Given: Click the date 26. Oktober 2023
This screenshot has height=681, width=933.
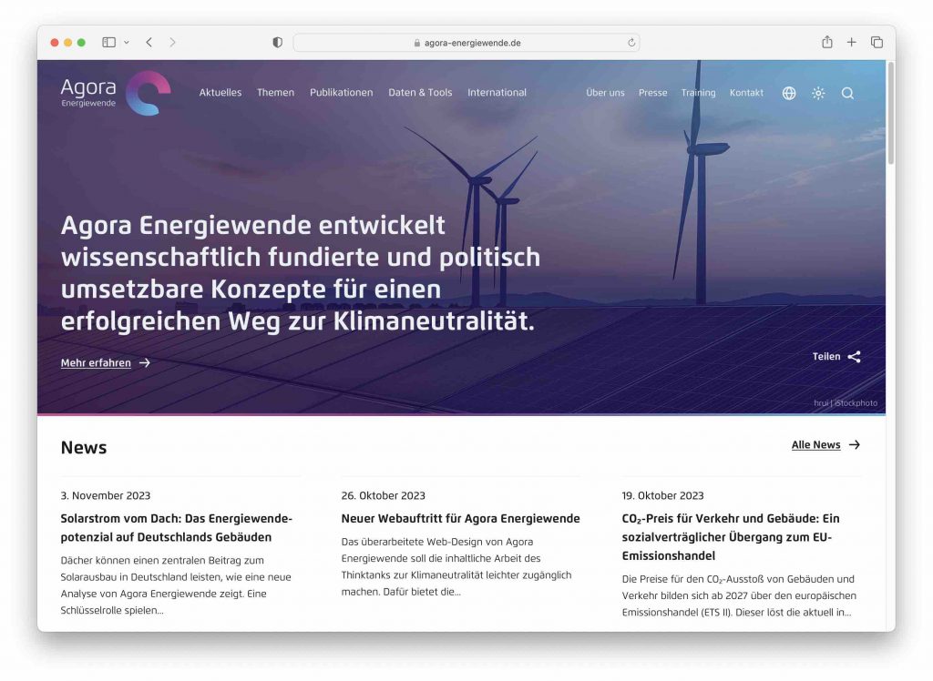Looking at the screenshot, I should pos(384,495).
